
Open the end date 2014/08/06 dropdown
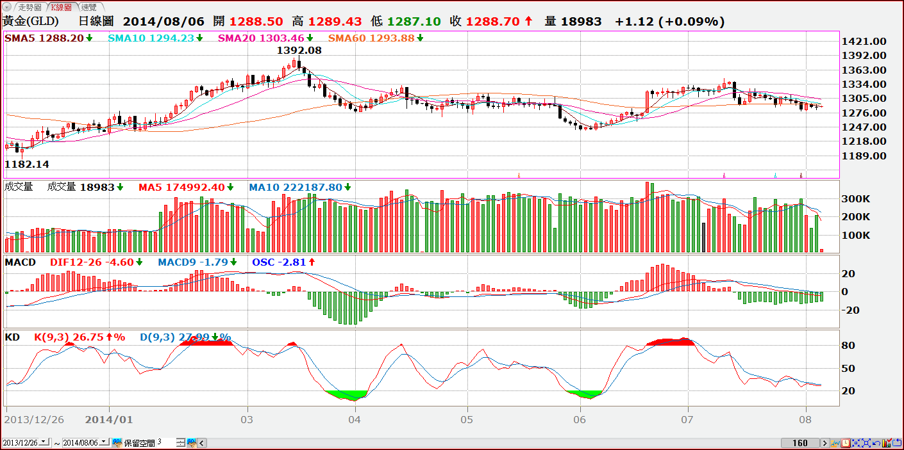click(104, 442)
